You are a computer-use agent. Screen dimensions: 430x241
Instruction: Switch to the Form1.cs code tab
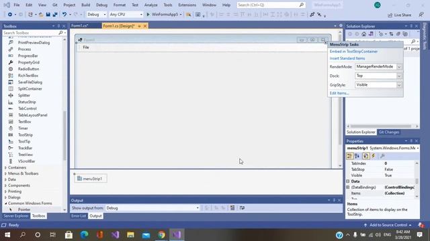80,25
